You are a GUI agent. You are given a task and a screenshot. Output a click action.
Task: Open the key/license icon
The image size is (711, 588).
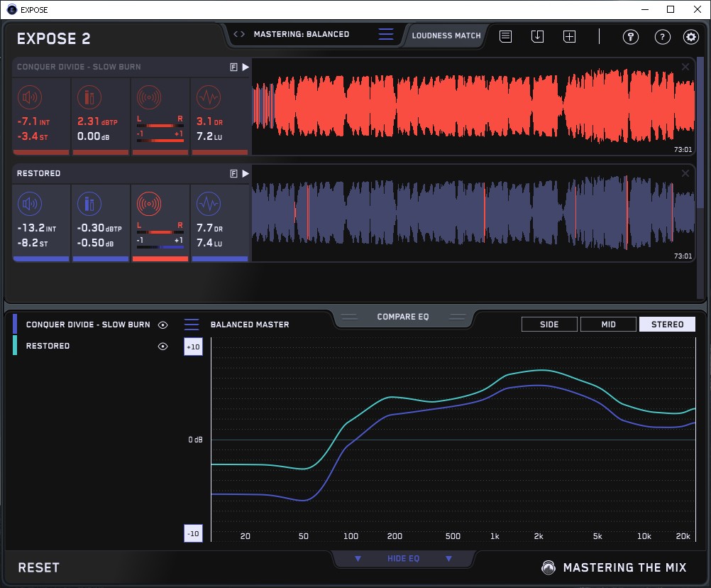pyautogui.click(x=630, y=37)
